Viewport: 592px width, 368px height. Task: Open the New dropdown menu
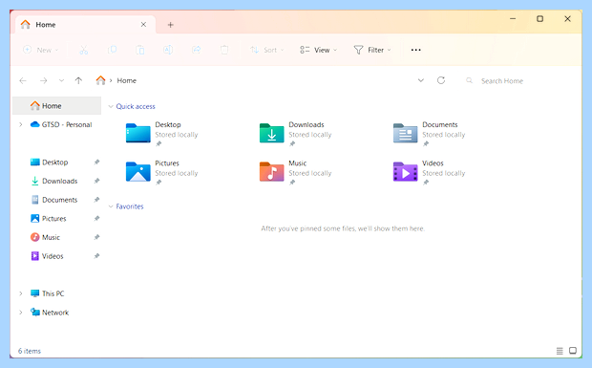tap(41, 50)
